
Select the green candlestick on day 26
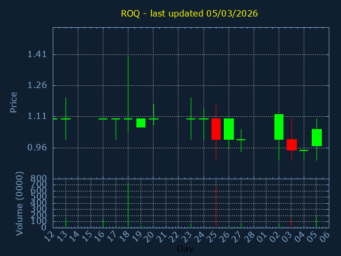point(229,129)
